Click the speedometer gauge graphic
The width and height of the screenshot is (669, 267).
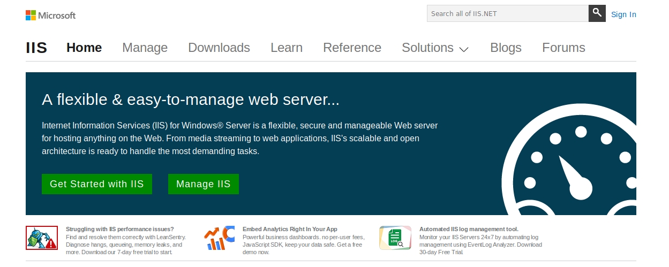573,166
